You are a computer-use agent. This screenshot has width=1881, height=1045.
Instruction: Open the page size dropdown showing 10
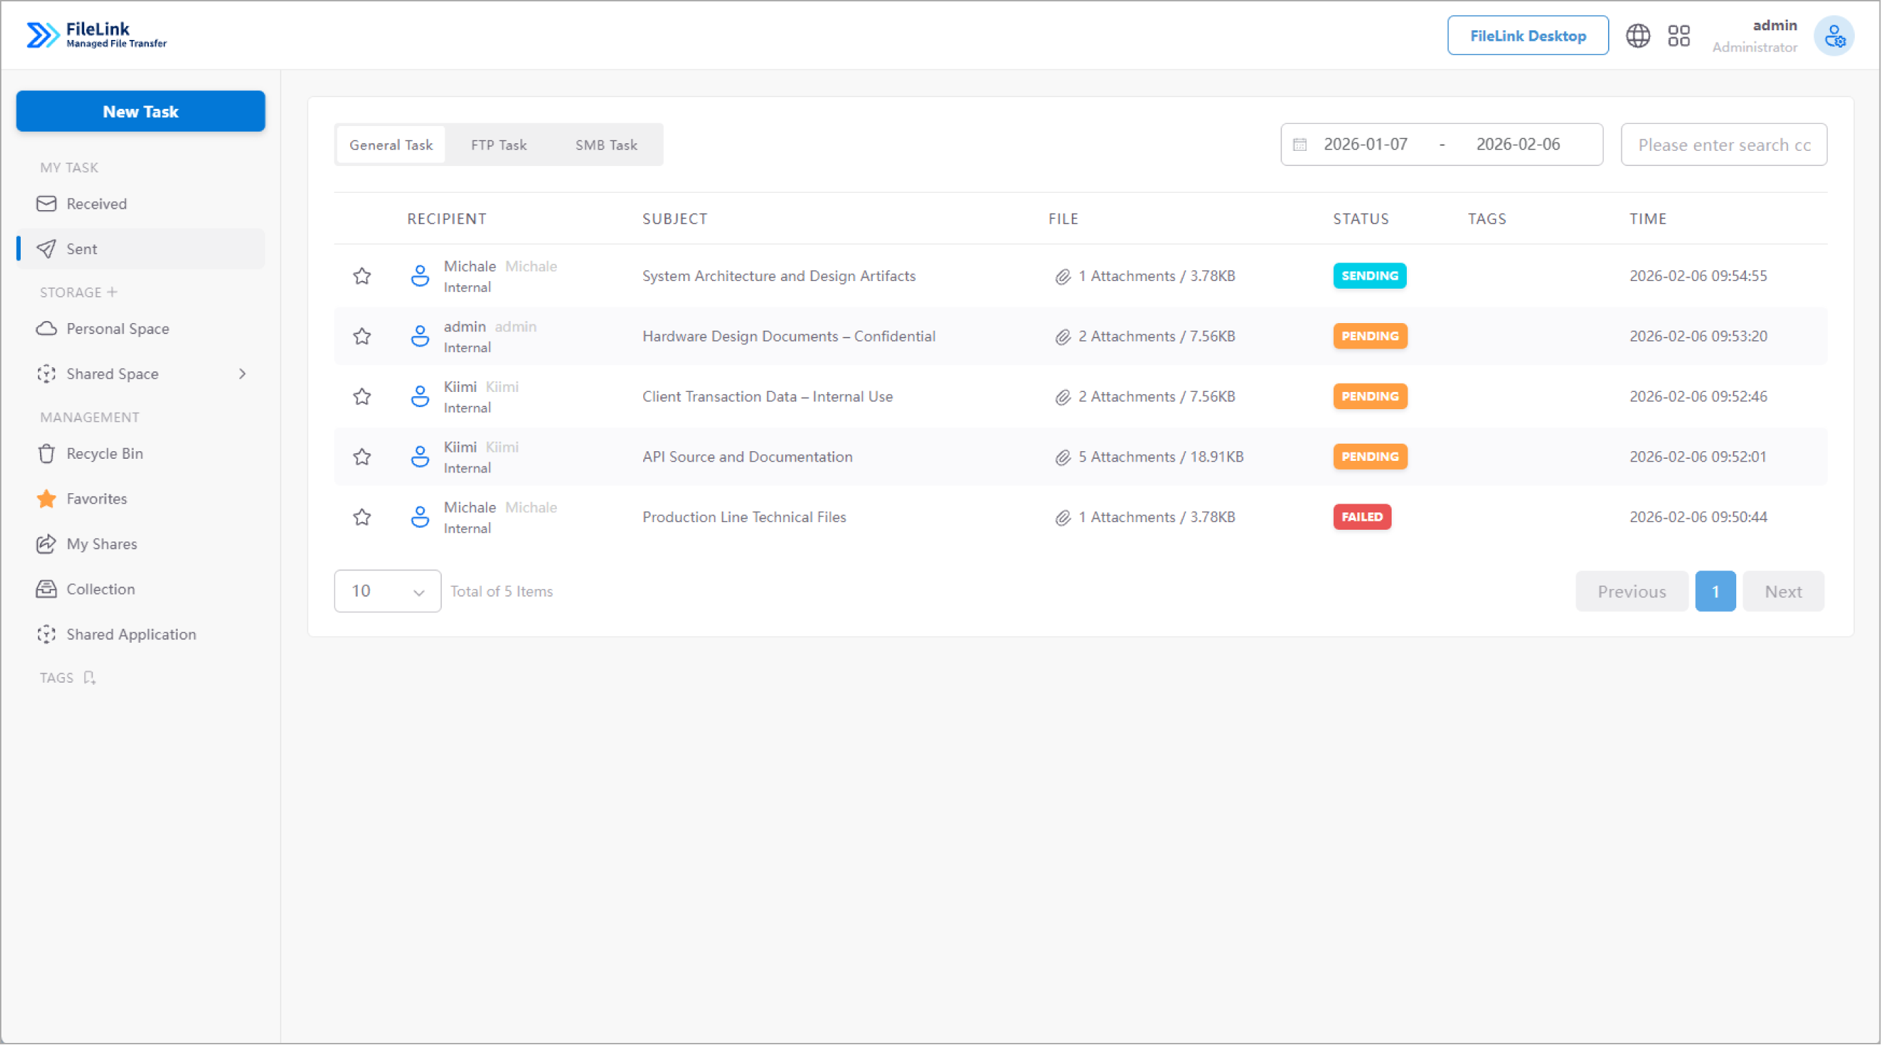[387, 591]
